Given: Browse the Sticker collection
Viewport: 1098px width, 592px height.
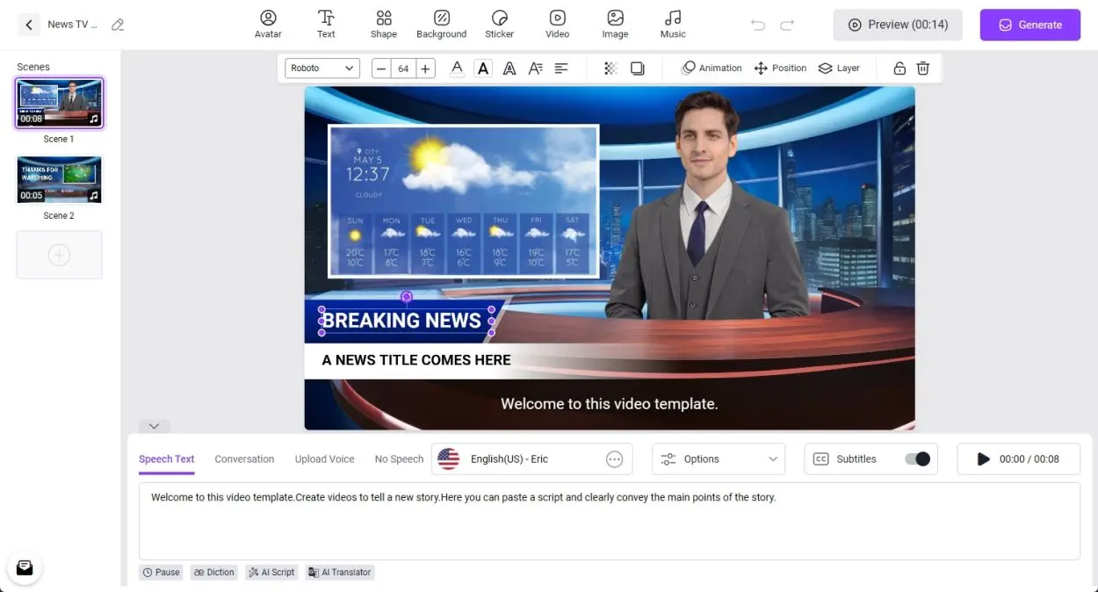Looking at the screenshot, I should pos(499,24).
